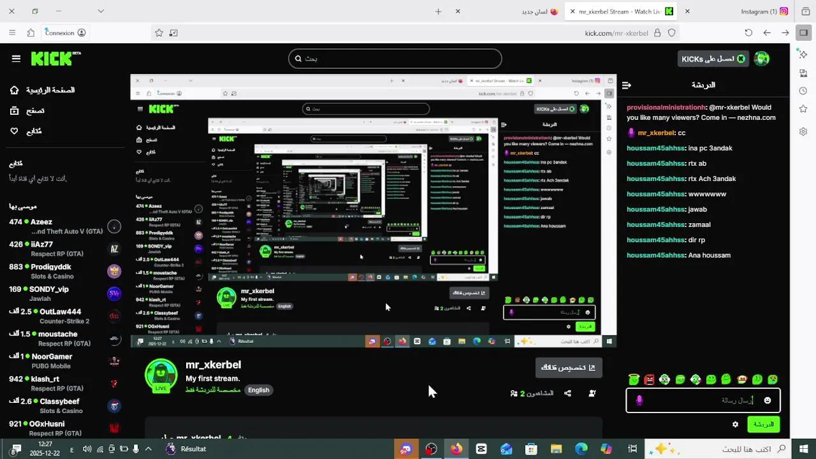Open the Prodigyddk recommended channel
Image resolution: width=816 pixels, height=459 pixels.
pos(64,271)
